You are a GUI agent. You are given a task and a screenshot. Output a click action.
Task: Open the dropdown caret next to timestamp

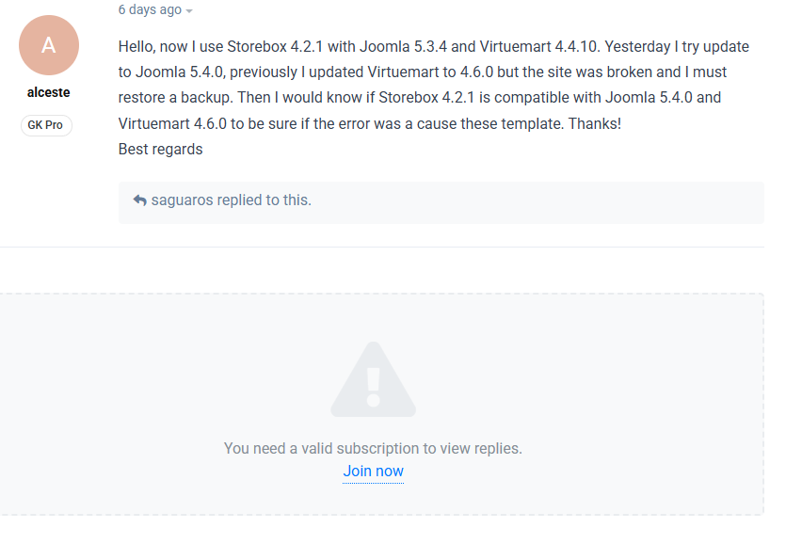tap(189, 10)
